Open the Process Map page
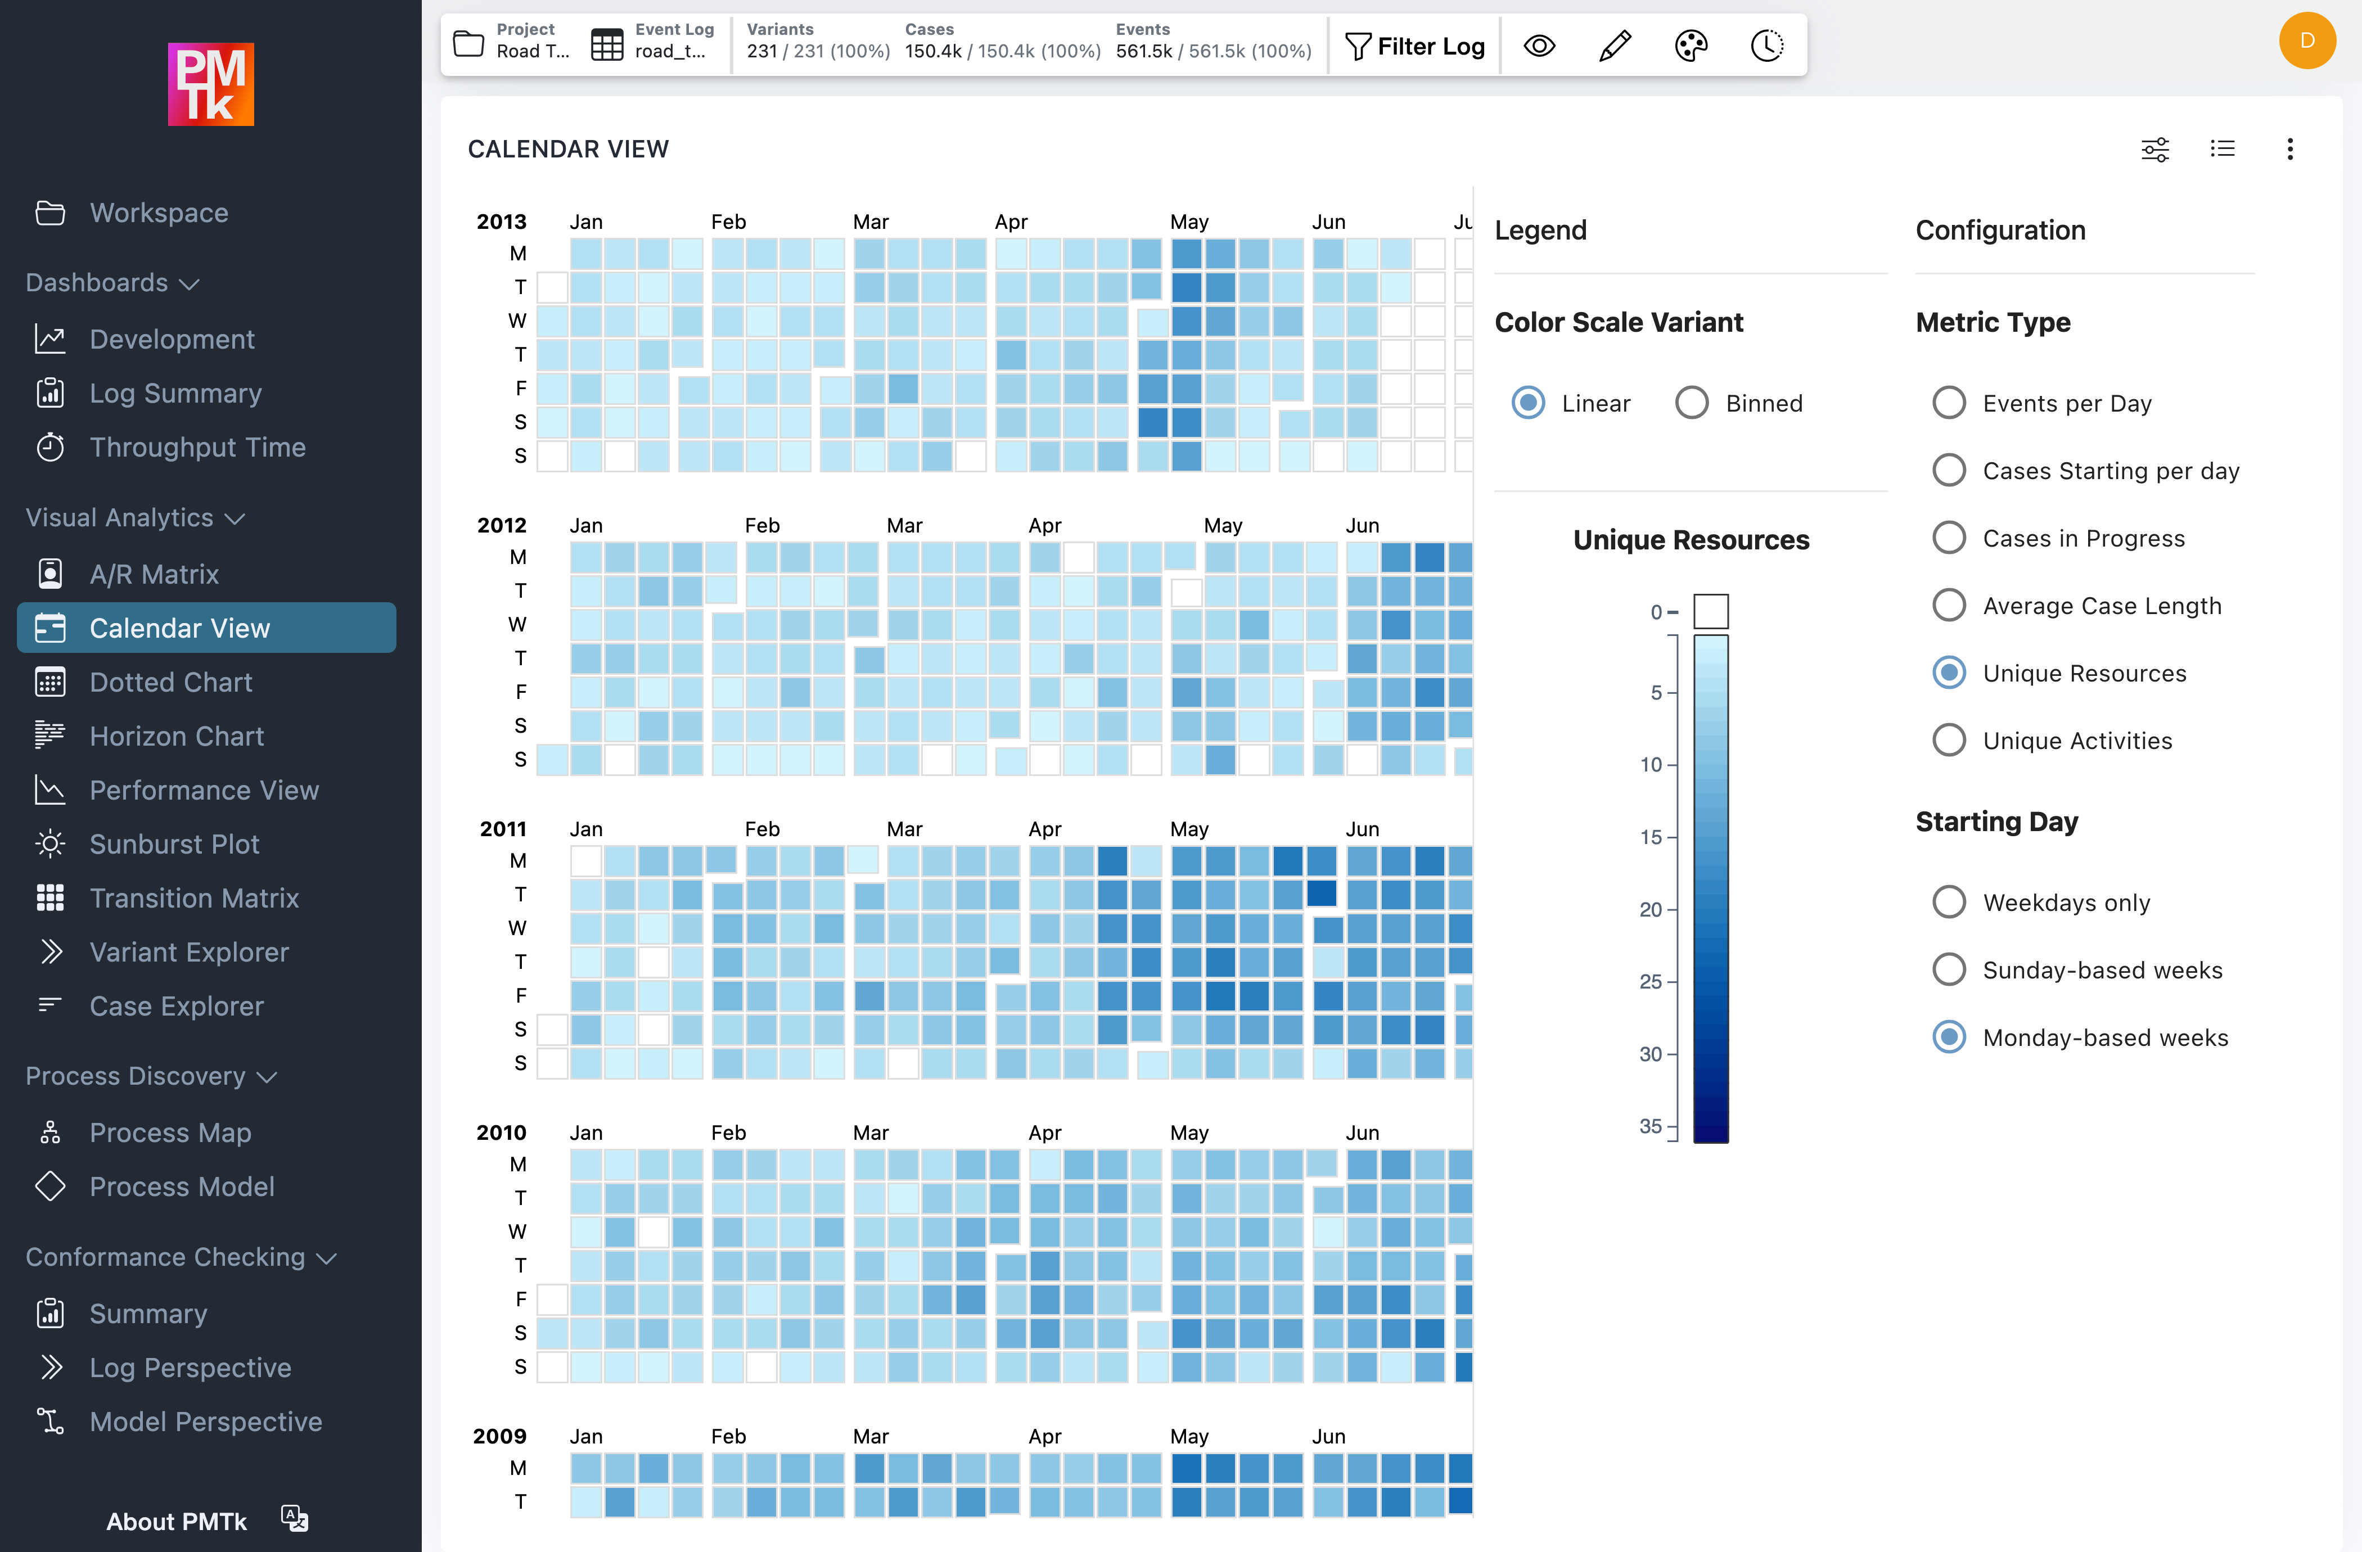Image resolution: width=2362 pixels, height=1552 pixels. (x=170, y=1131)
